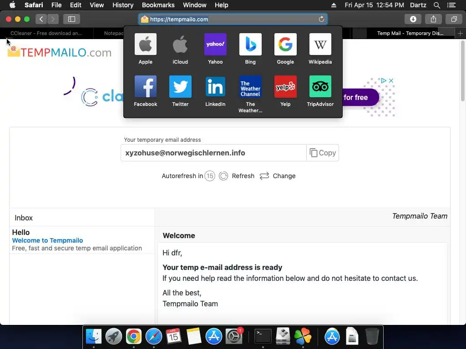
Task: Open the Facebook favorite site
Action: click(145, 91)
